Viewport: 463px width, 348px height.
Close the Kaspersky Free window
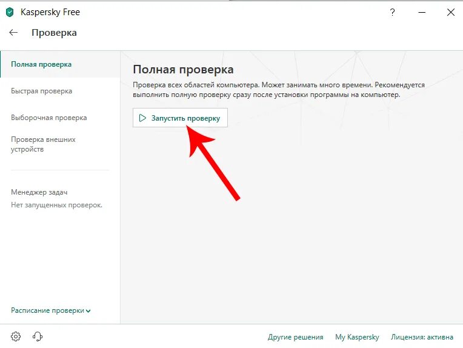click(x=451, y=12)
